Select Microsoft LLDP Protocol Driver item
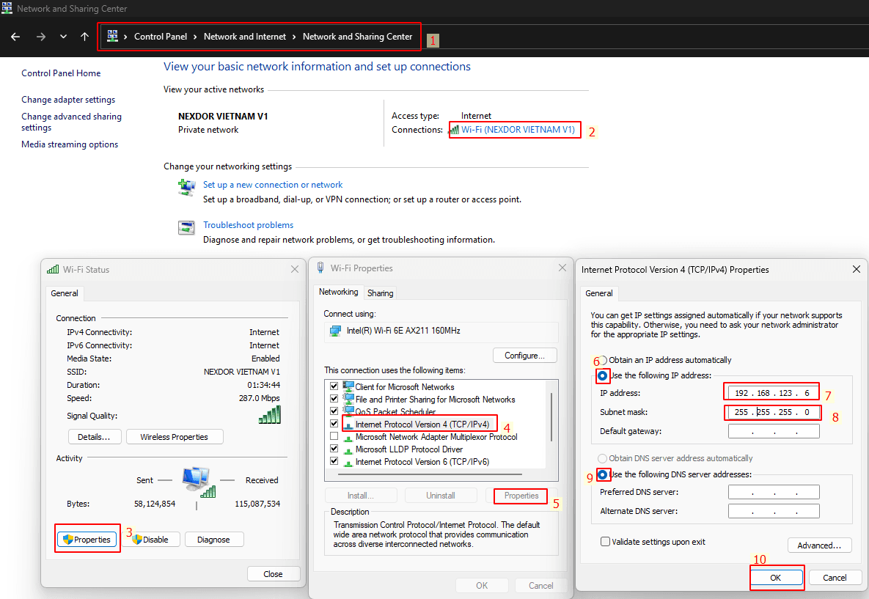The image size is (869, 599). click(x=409, y=449)
